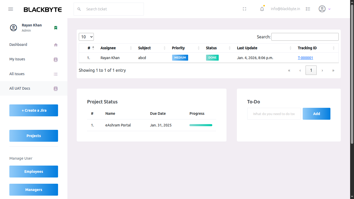Click the All Issues list icon

[x=56, y=74]
